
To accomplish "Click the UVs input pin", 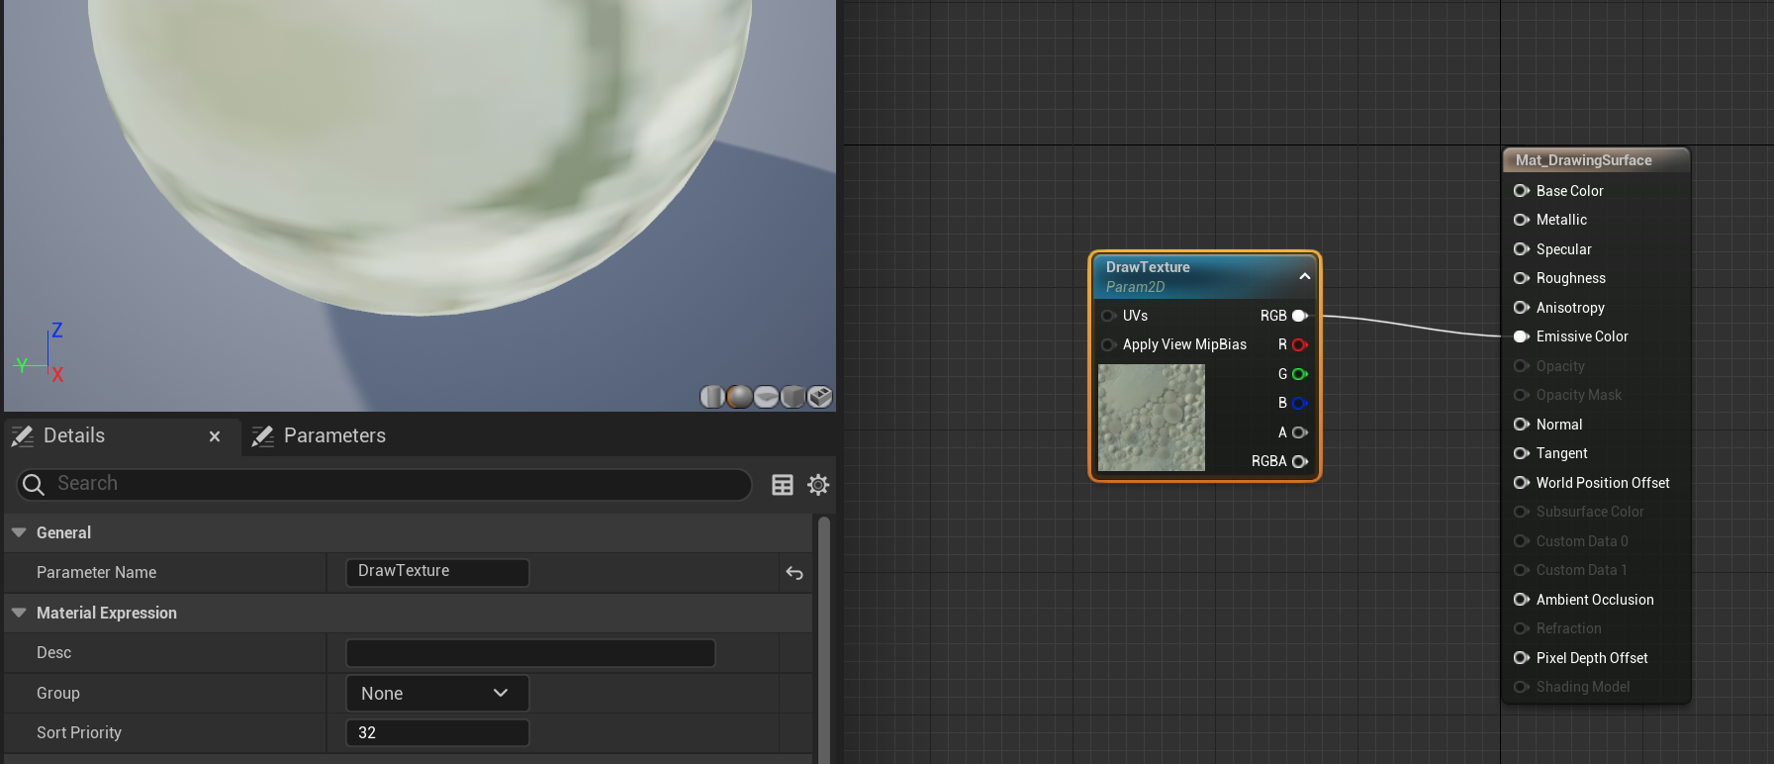I will pyautogui.click(x=1108, y=316).
